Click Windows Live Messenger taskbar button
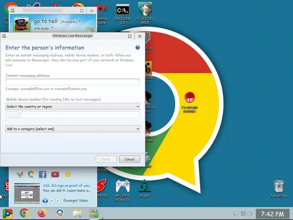The image size is (293, 220). pos(94,213)
